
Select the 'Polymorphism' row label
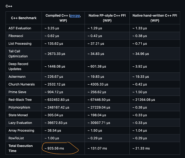(19, 107)
